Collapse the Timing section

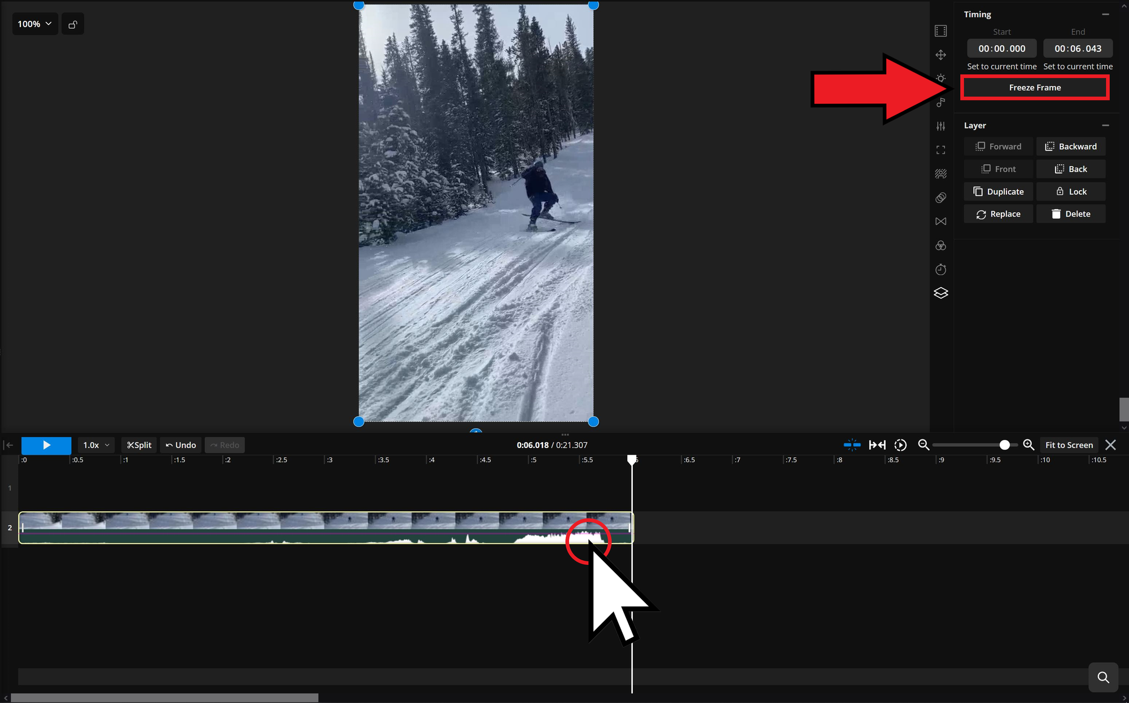pyautogui.click(x=1105, y=15)
